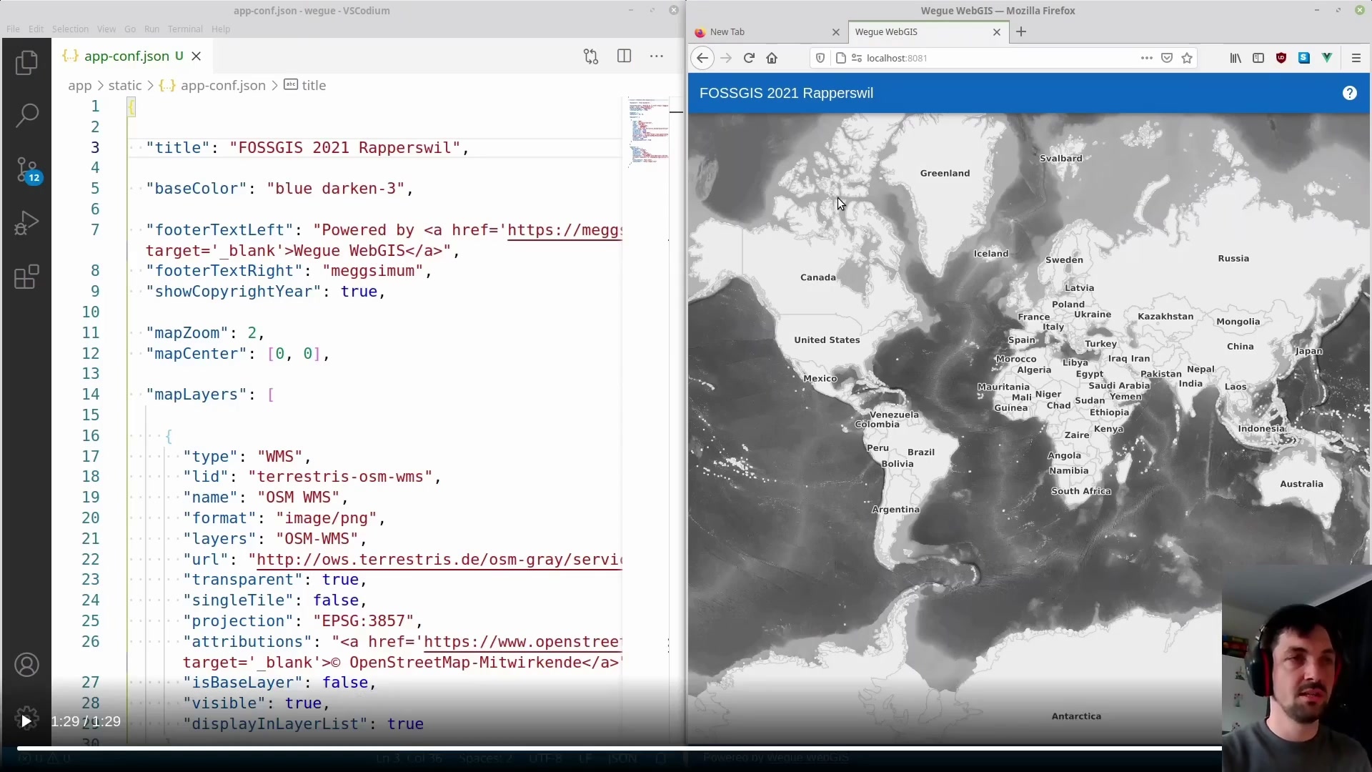Click line number 14 in the gutter
The image size is (1372, 772).
(x=91, y=395)
